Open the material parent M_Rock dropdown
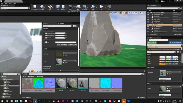This screenshot has width=183, height=103. [69, 60]
